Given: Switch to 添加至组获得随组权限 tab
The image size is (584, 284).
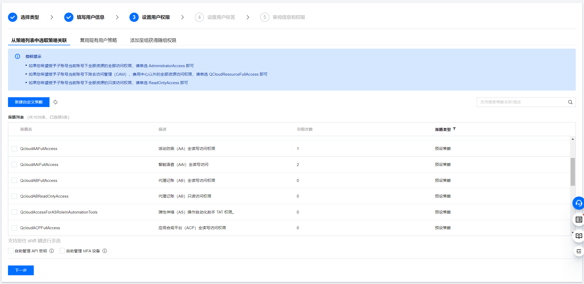Looking at the screenshot, I should pyautogui.click(x=153, y=40).
